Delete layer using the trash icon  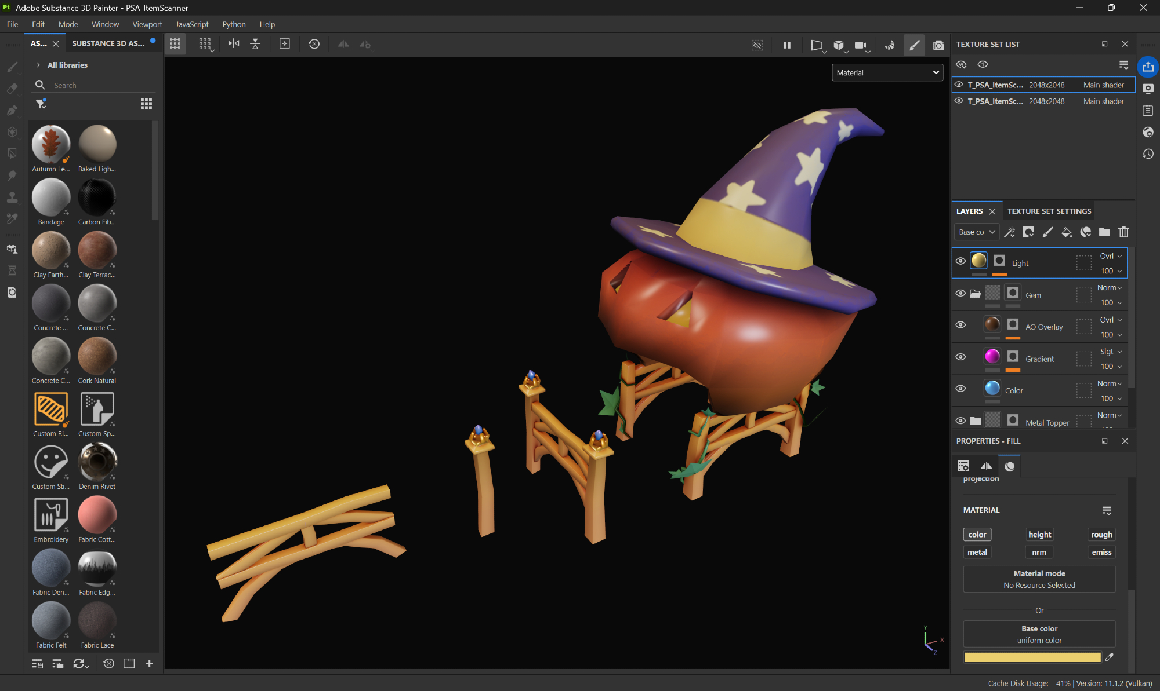point(1123,232)
